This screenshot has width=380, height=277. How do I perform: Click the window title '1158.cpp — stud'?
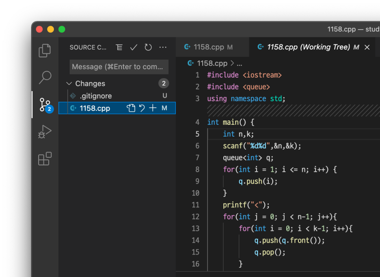(353, 29)
